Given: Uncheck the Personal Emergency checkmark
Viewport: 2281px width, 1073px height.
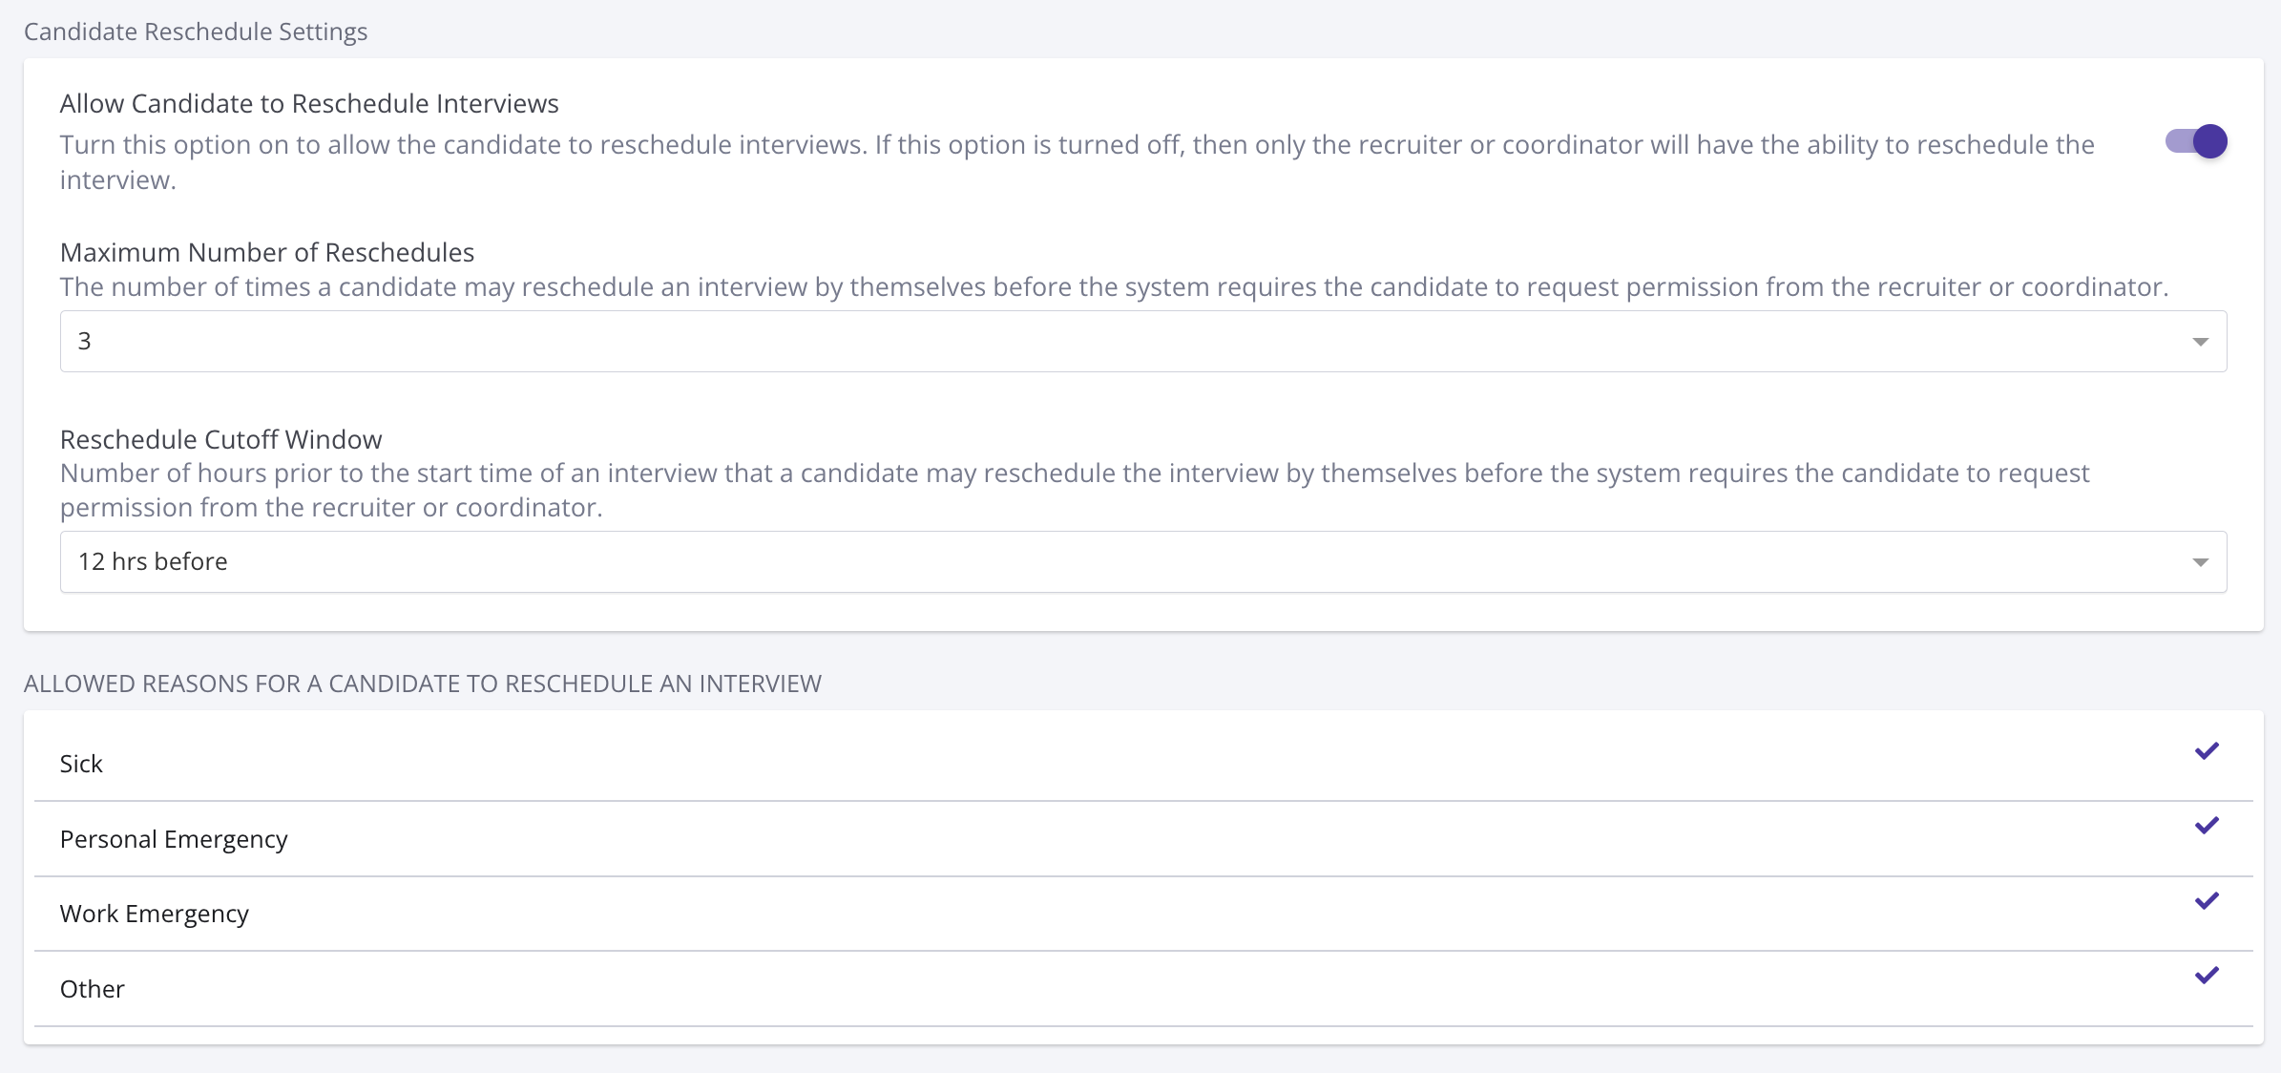Looking at the screenshot, I should tap(2207, 826).
